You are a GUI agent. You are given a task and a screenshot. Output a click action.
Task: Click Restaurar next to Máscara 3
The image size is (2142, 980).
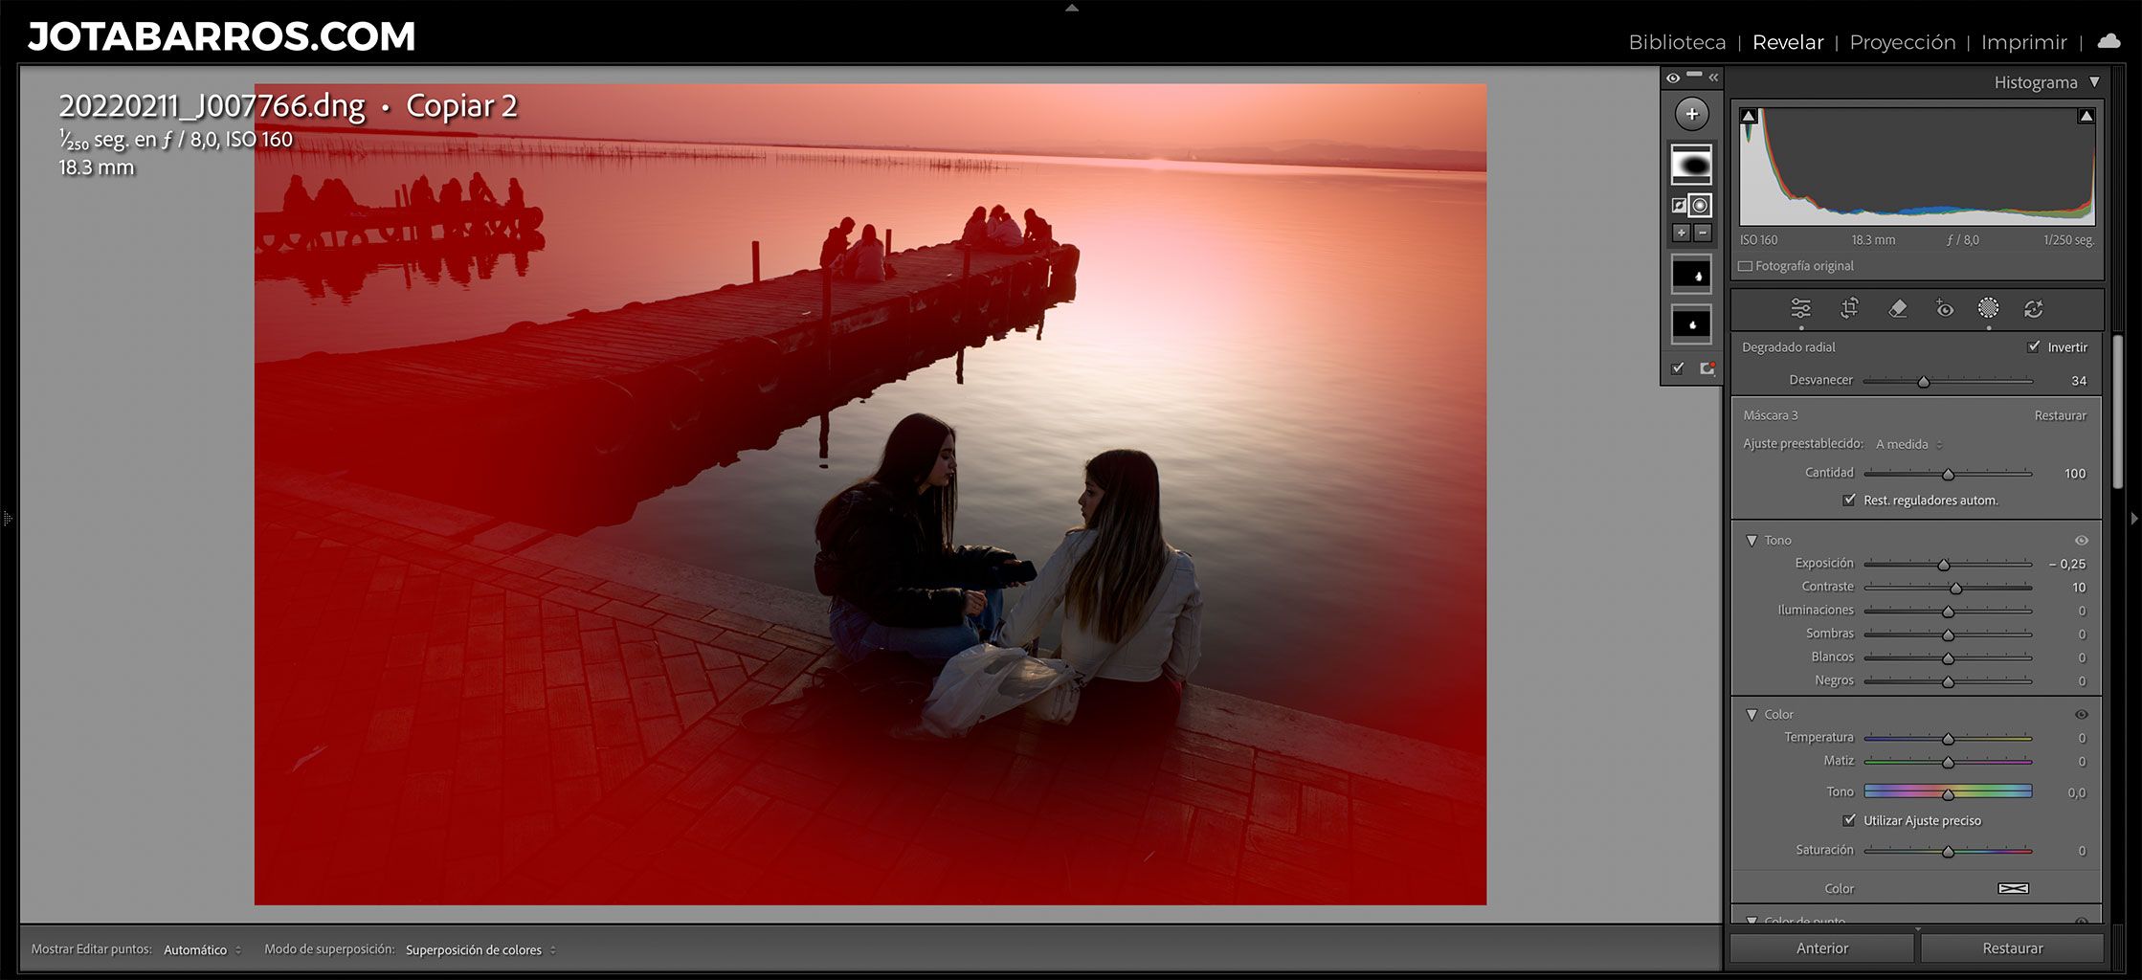tap(2060, 415)
